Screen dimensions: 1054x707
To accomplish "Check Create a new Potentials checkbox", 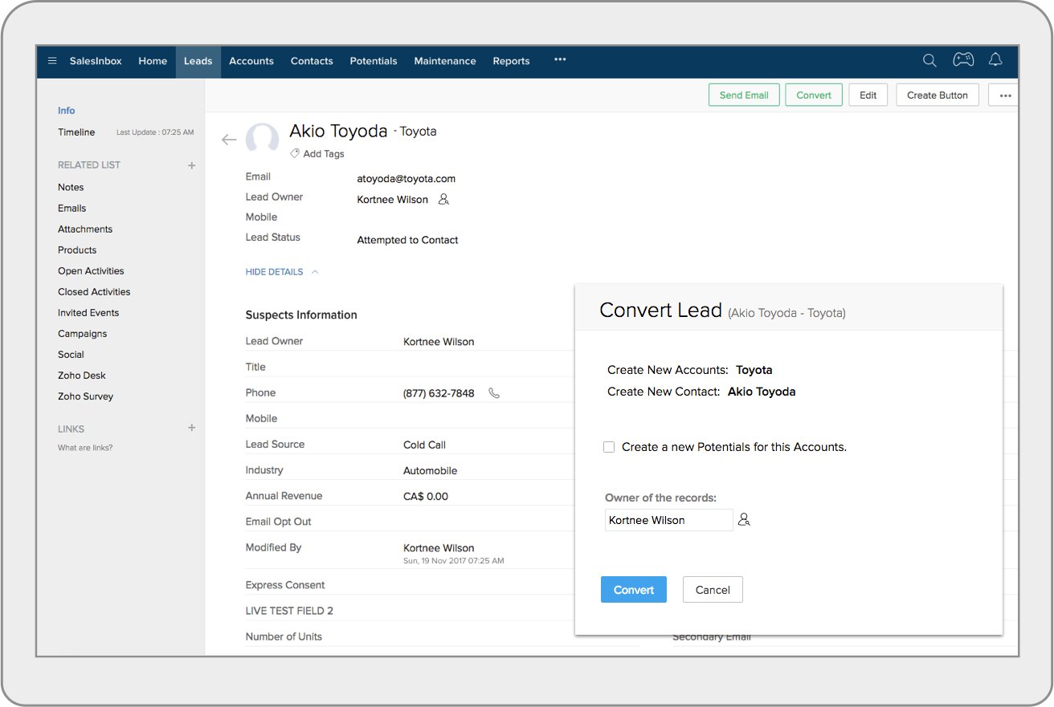I will tap(609, 447).
